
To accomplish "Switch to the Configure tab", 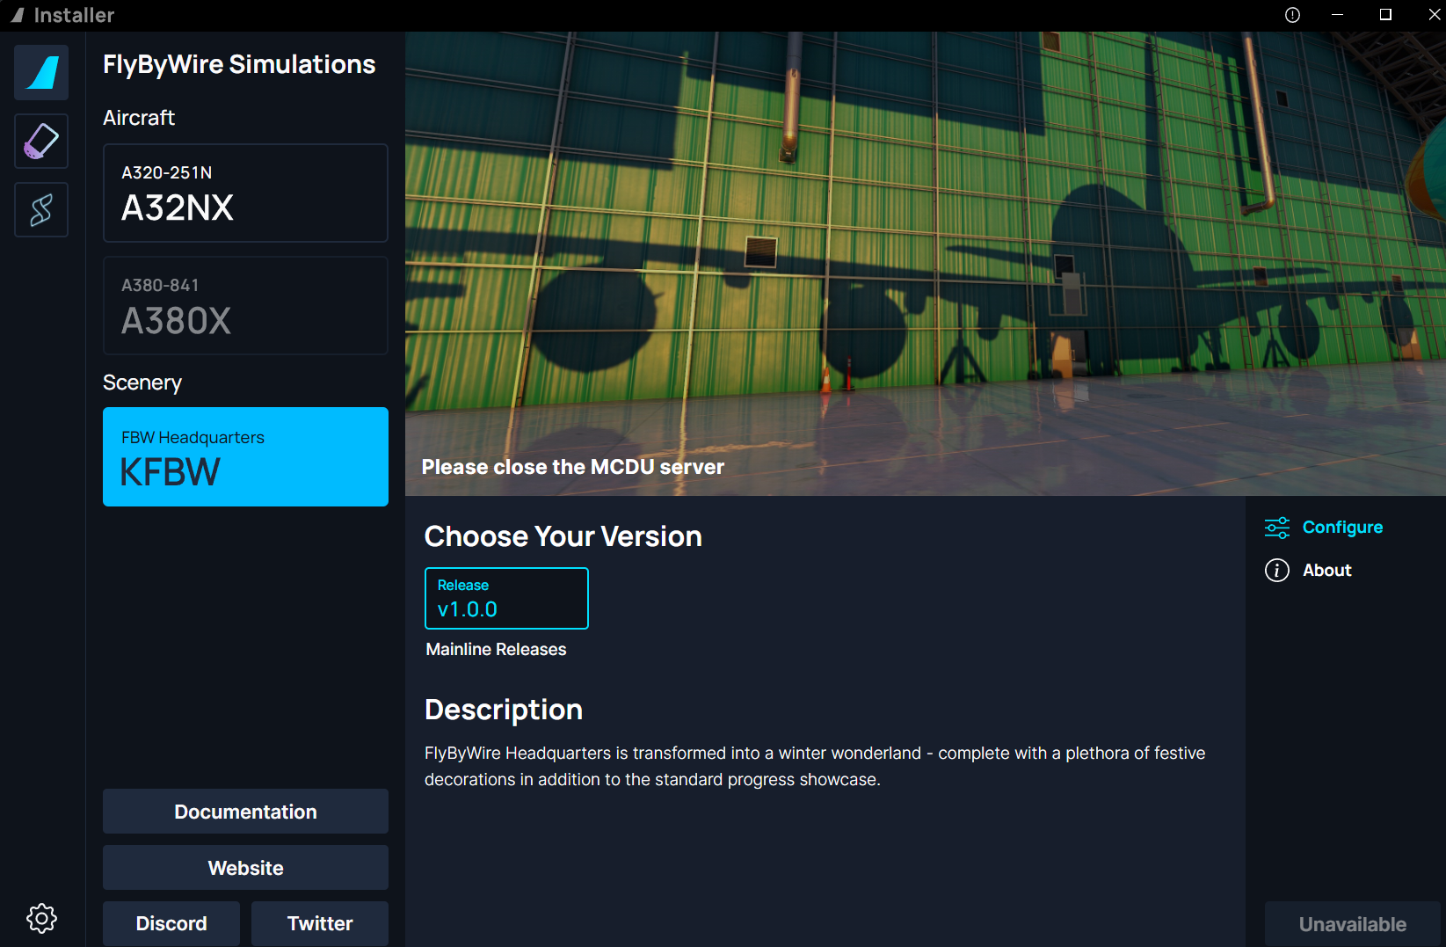I will [x=1324, y=528].
